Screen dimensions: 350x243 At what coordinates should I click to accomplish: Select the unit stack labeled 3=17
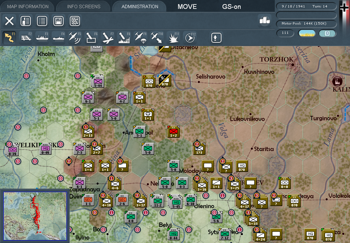pyautogui.click(x=140, y=201)
